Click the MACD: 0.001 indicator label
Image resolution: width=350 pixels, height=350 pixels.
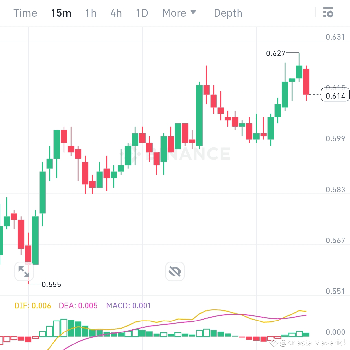[x=128, y=305]
